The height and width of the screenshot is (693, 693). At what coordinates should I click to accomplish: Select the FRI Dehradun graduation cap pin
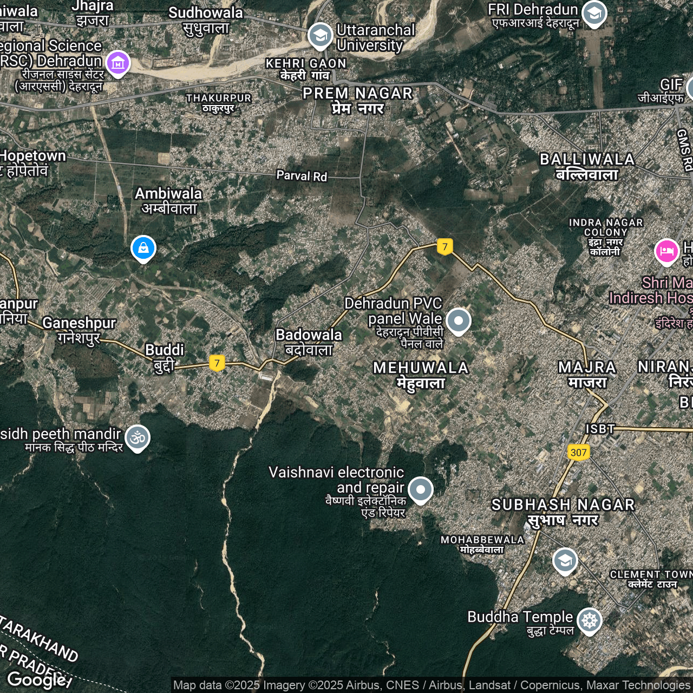pos(594,13)
